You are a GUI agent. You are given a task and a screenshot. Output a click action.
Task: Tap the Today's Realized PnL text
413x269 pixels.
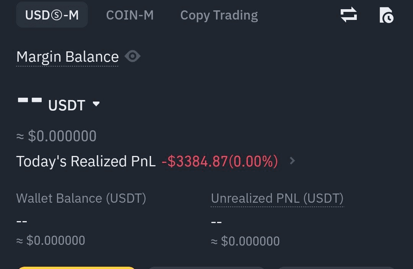tap(86, 161)
